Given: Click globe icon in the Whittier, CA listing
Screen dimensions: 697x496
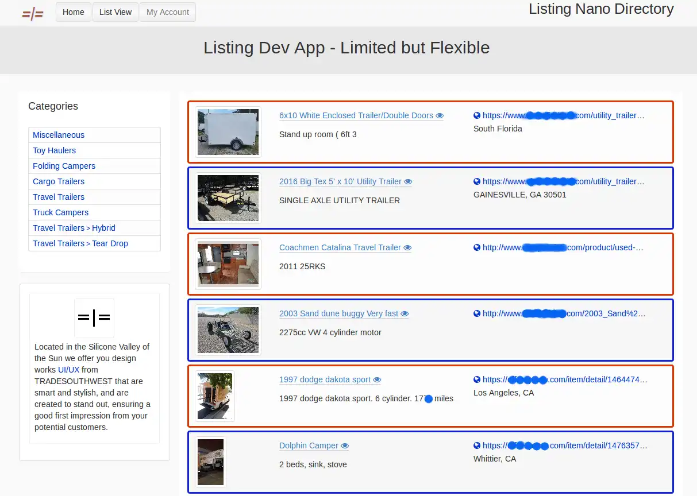Looking at the screenshot, I should (477, 445).
